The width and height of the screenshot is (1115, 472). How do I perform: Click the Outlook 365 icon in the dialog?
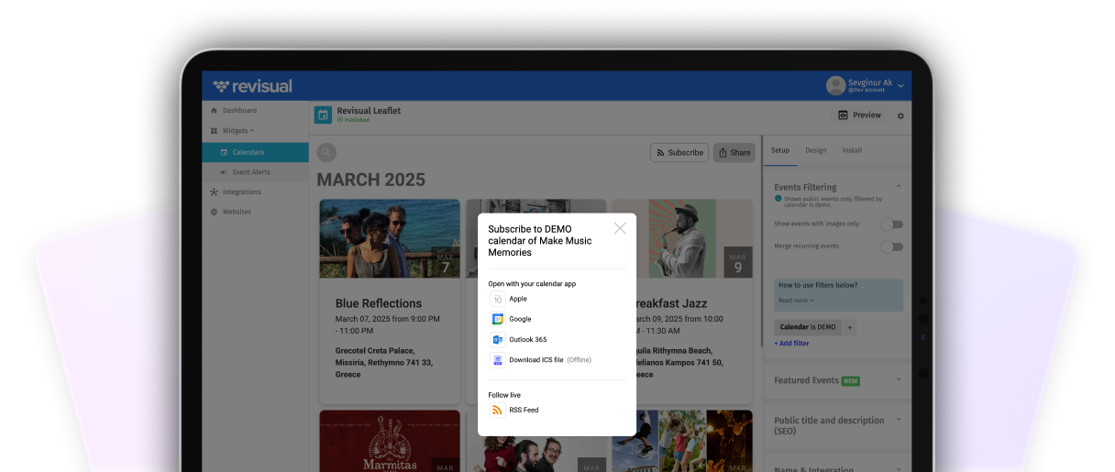[x=497, y=340]
